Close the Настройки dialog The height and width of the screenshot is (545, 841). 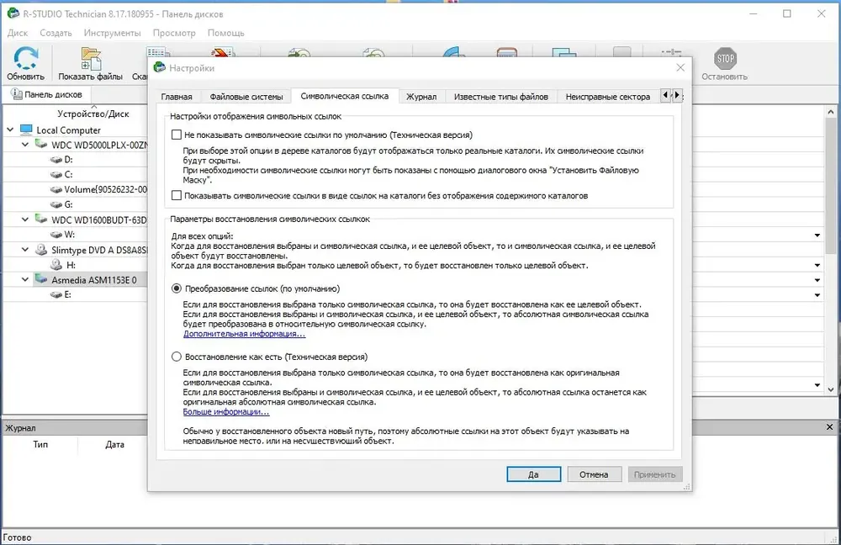click(x=680, y=67)
